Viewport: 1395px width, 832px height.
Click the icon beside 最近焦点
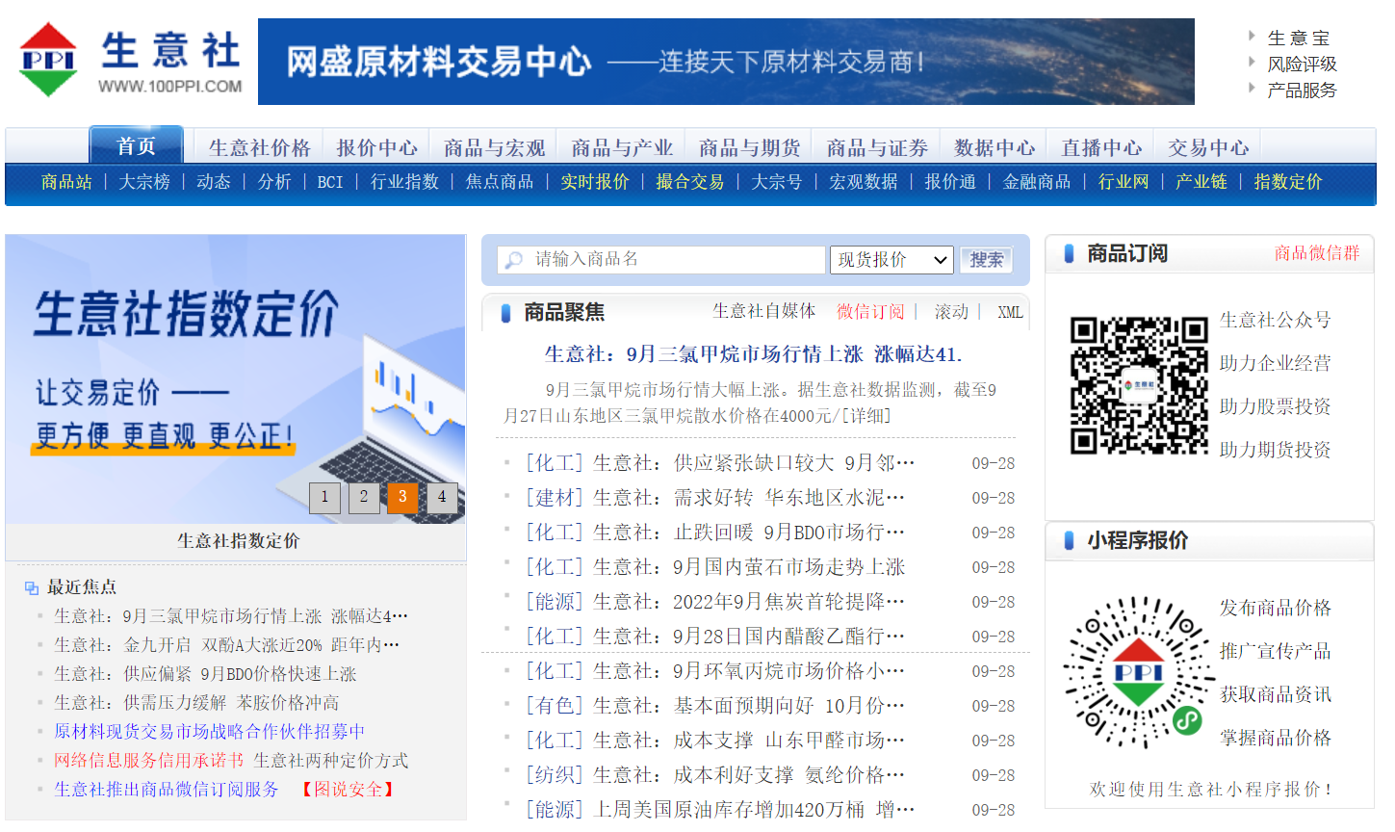tap(32, 587)
